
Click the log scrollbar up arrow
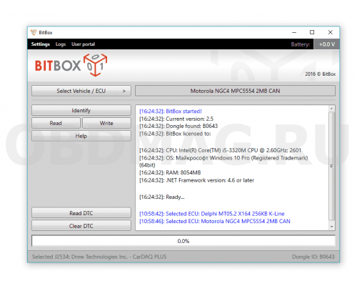331,109
